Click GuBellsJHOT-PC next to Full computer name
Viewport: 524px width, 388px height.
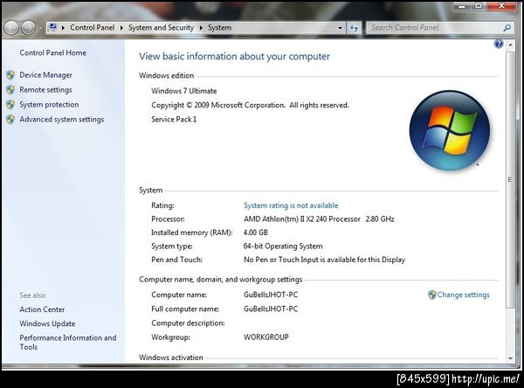point(271,308)
